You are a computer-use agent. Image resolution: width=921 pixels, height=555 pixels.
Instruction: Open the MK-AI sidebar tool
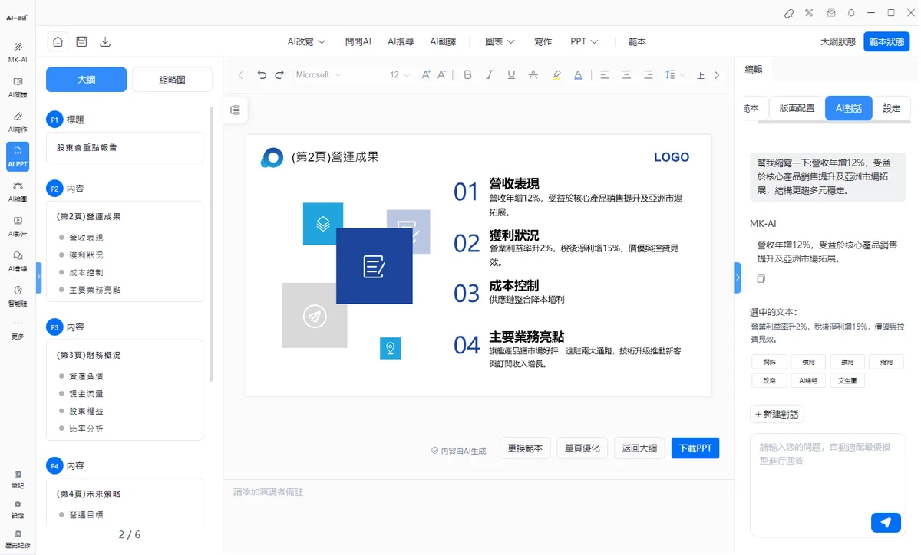click(18, 52)
